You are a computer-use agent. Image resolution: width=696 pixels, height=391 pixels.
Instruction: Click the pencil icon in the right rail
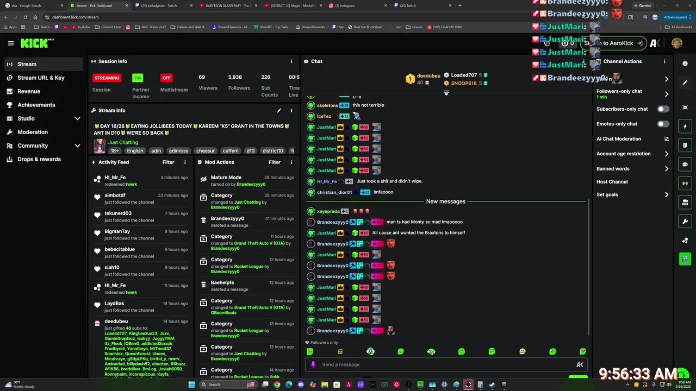click(x=685, y=83)
